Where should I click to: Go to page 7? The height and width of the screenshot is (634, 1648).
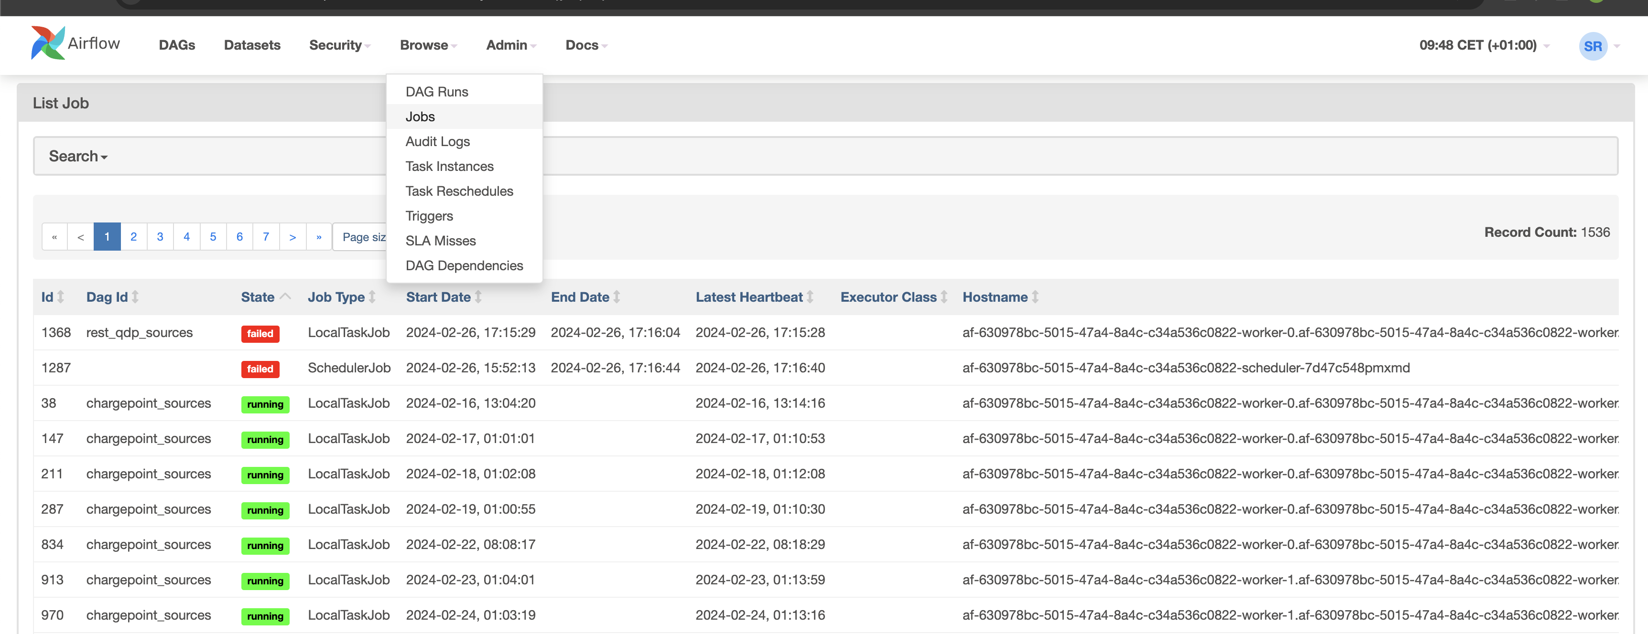[266, 237]
